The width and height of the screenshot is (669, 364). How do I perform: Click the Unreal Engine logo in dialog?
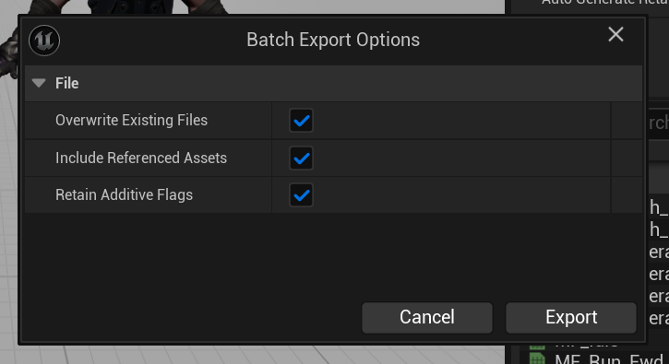click(44, 41)
